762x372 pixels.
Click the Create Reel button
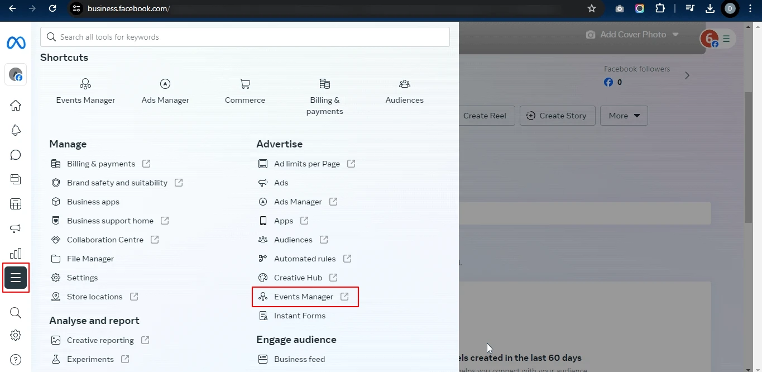coord(486,116)
